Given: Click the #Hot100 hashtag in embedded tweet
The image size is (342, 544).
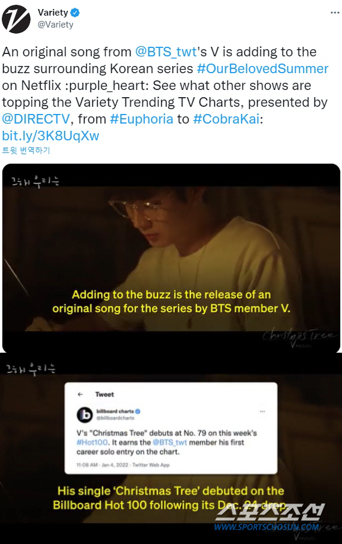Looking at the screenshot, I should 92,443.
